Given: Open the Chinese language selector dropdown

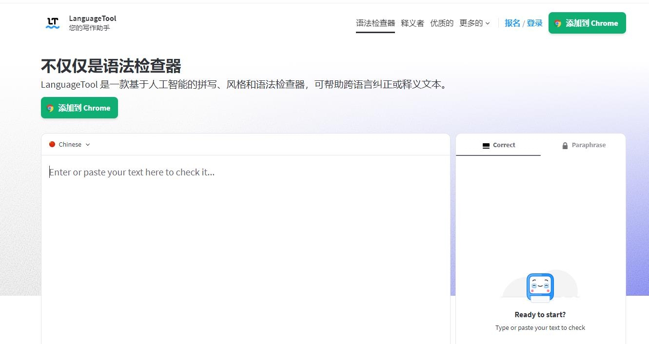Looking at the screenshot, I should pyautogui.click(x=70, y=144).
